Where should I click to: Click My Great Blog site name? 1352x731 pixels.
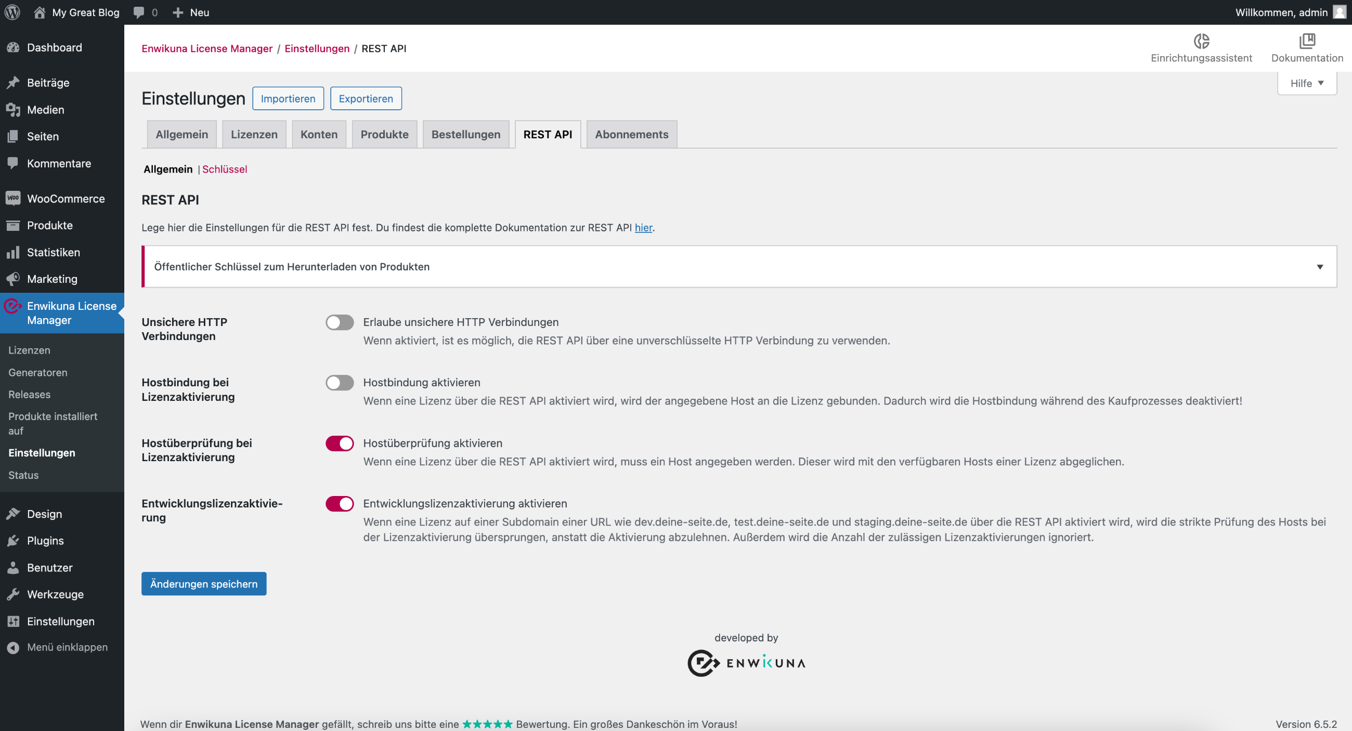coord(86,12)
